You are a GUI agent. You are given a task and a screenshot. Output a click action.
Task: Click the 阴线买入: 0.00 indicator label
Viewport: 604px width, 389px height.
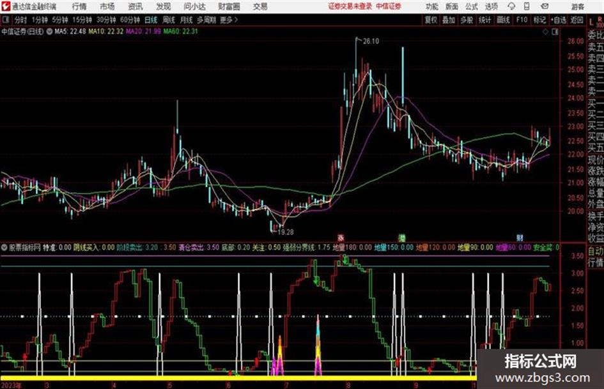[x=94, y=247]
